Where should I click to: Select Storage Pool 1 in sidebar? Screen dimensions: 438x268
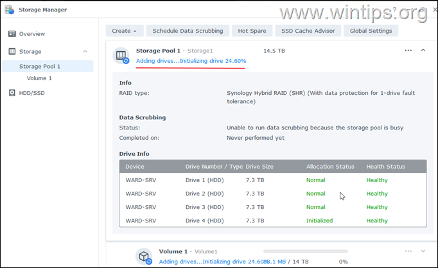pyautogui.click(x=48, y=67)
